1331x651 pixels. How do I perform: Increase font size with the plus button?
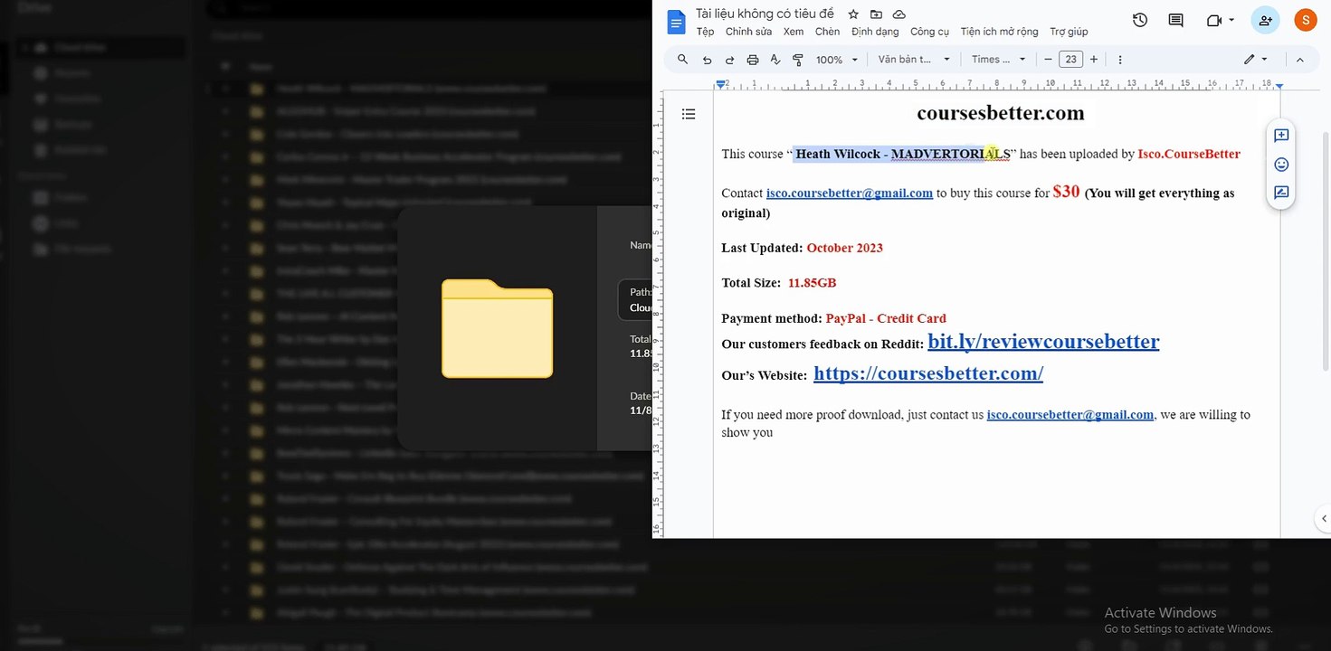click(x=1094, y=60)
